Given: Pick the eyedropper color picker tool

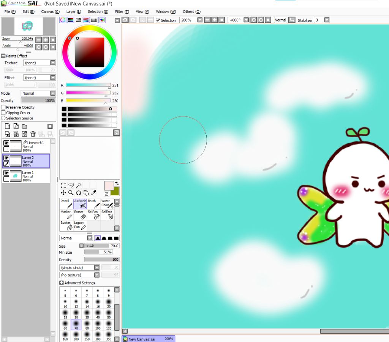Looking at the screenshot, I should coord(93,193).
